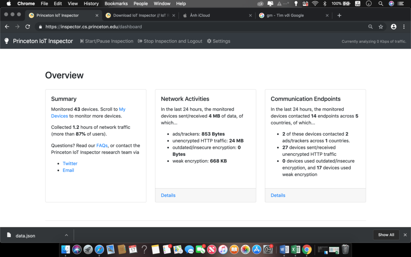The height and width of the screenshot is (257, 411).
Task: Open Finder from the Dock
Action: pos(65,250)
